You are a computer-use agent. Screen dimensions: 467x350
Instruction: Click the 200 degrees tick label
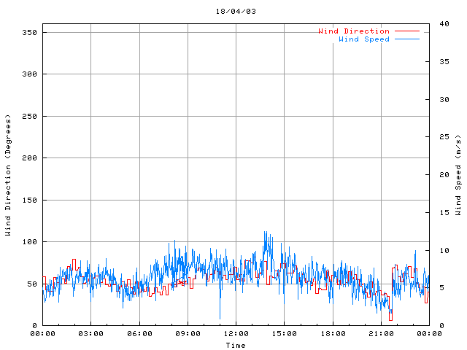[29, 157]
